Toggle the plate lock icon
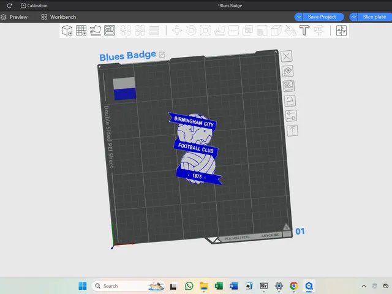This screenshot has width=392, height=294. click(290, 101)
